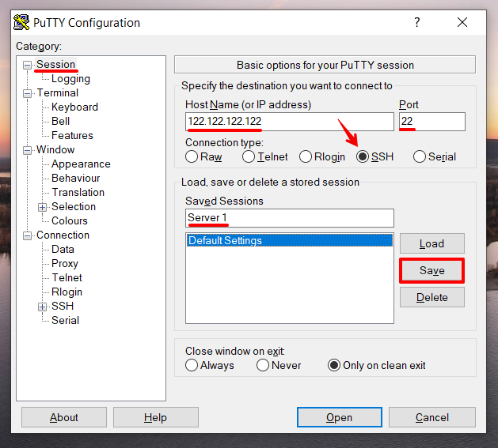Open the Translation category
The height and width of the screenshot is (448, 498).
78,193
